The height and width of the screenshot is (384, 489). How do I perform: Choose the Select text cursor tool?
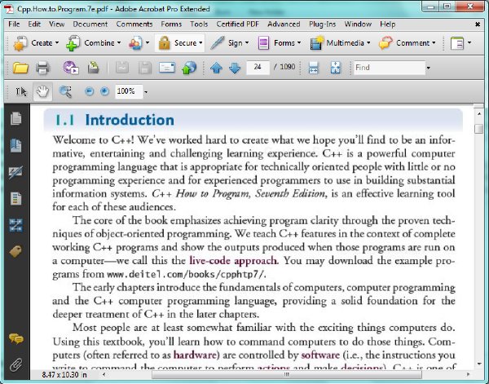coord(21,91)
